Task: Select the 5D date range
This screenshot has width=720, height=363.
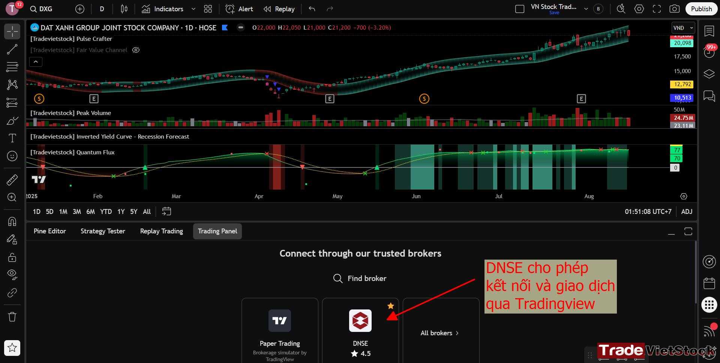Action: point(49,212)
